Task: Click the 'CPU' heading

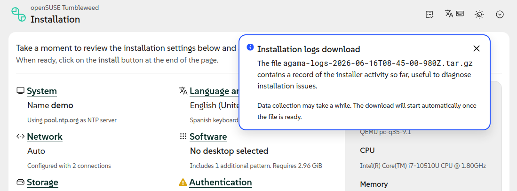Action: coord(367,151)
